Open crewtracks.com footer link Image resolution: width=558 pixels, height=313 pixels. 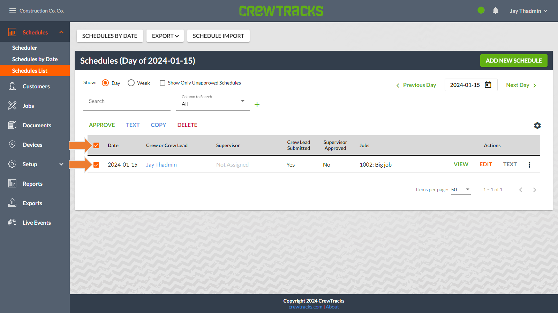306,307
